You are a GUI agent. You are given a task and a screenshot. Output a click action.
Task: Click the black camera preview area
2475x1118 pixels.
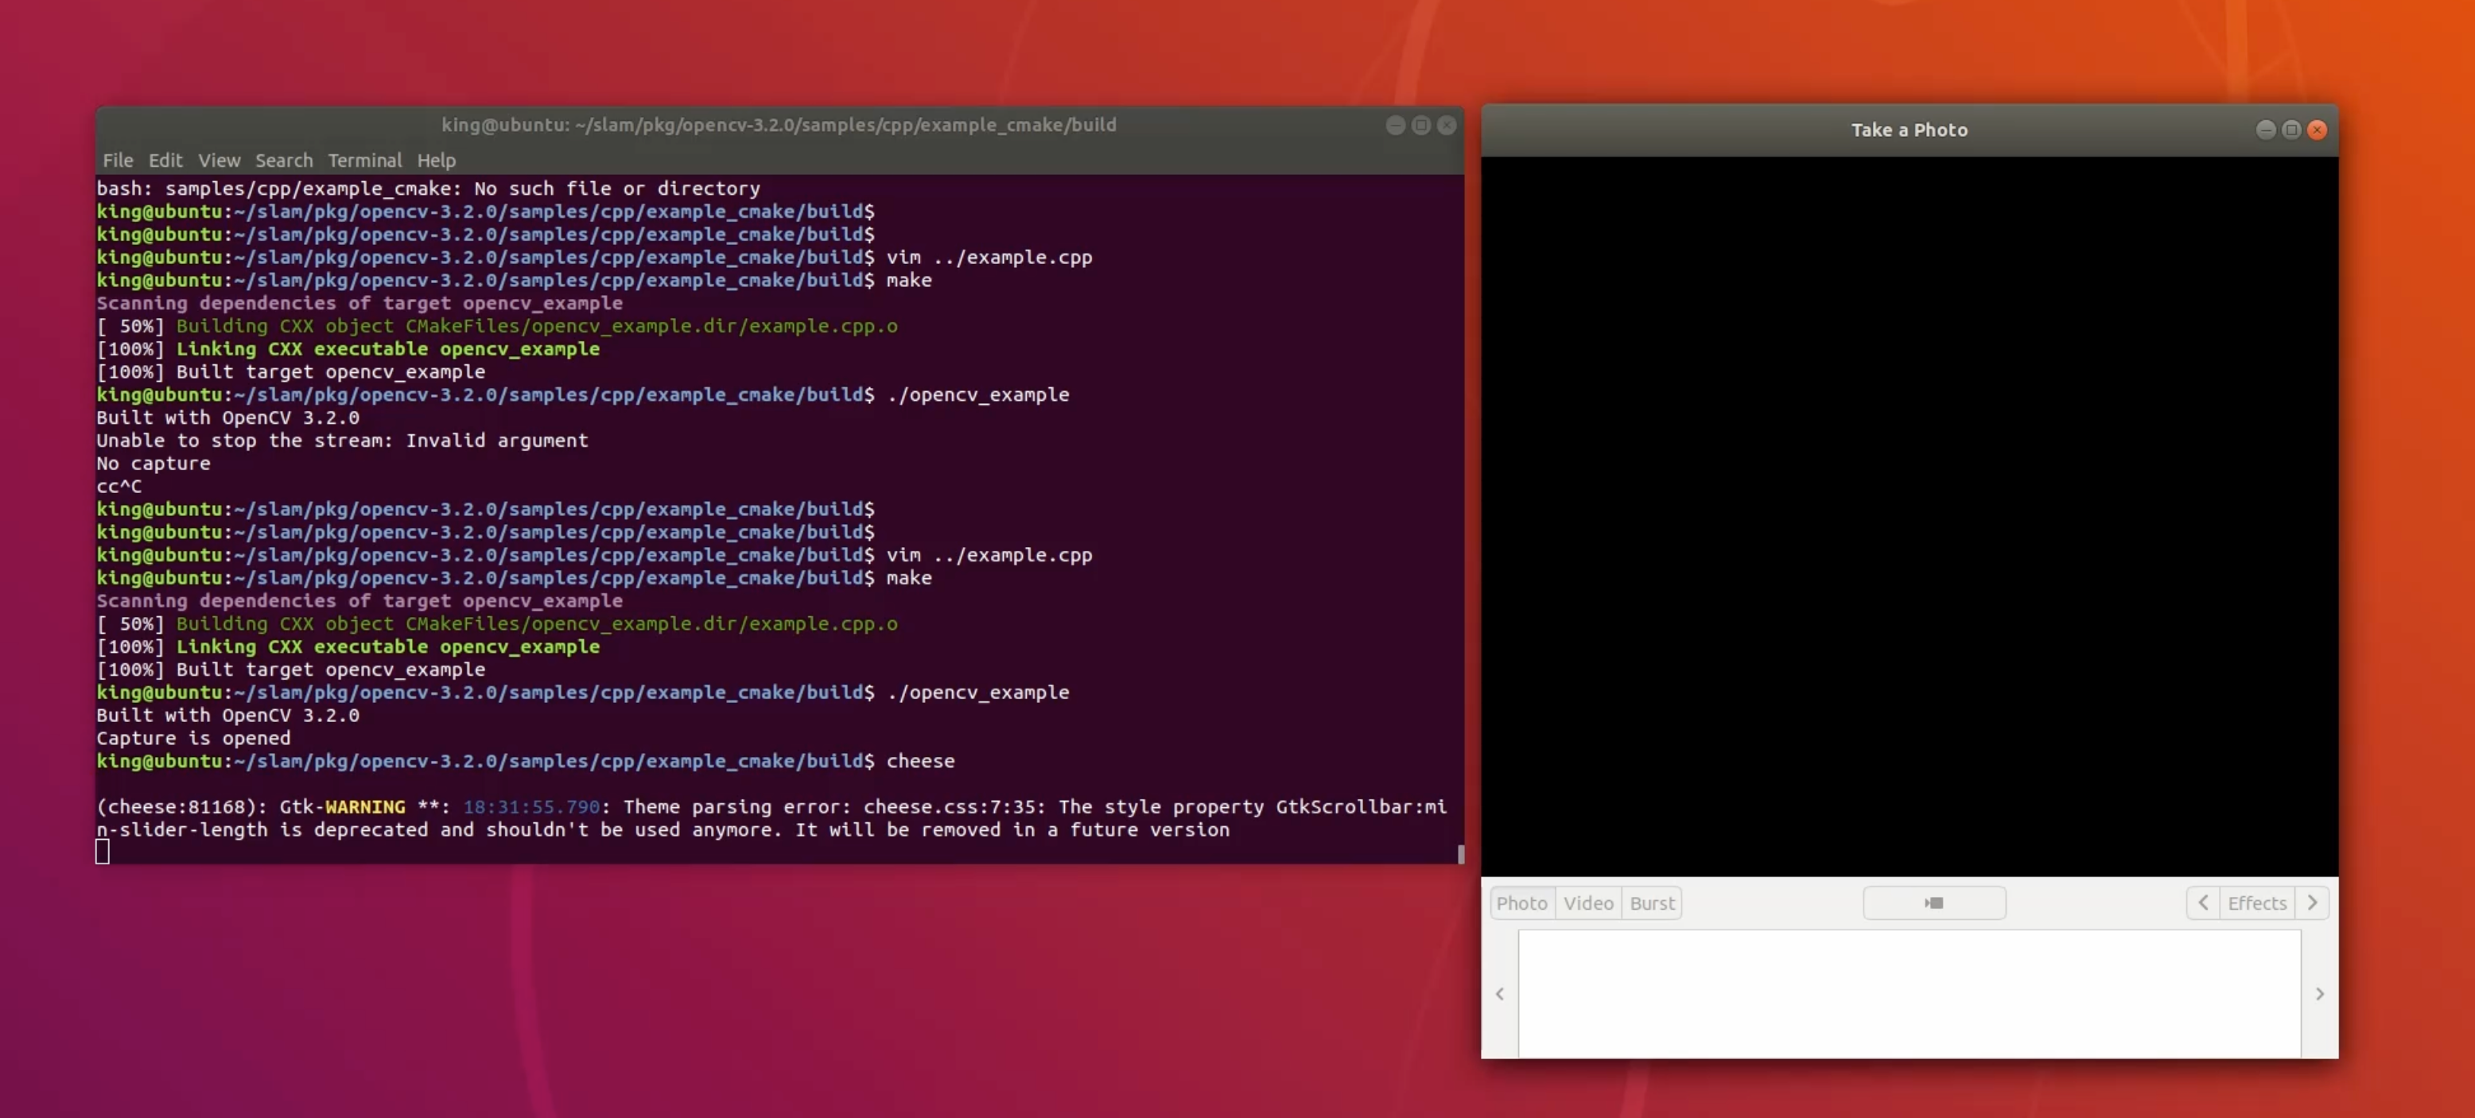pos(1909,516)
